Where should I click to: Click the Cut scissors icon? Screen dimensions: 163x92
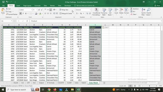pyautogui.click(x=7, y=9)
